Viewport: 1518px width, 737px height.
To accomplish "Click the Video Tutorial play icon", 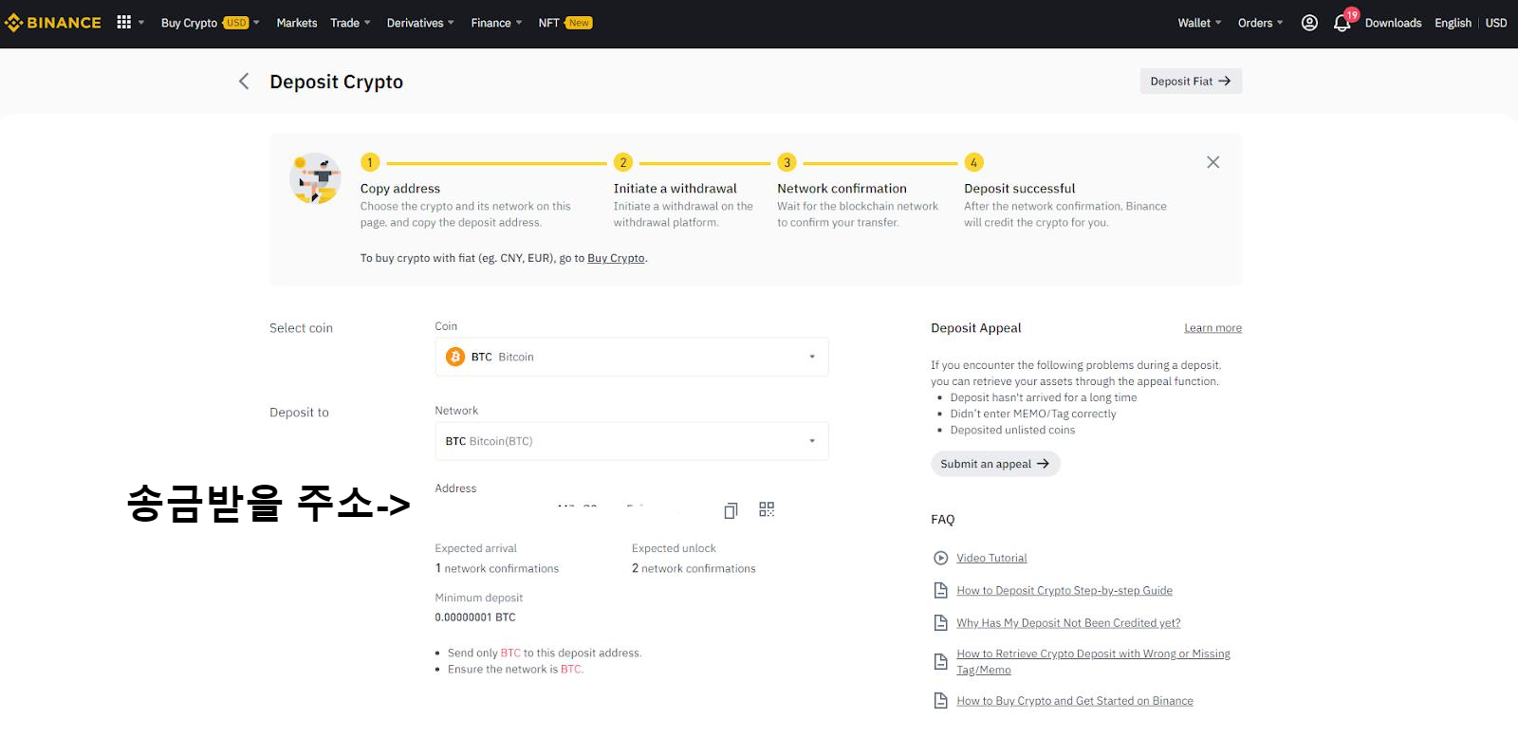I will 941,558.
